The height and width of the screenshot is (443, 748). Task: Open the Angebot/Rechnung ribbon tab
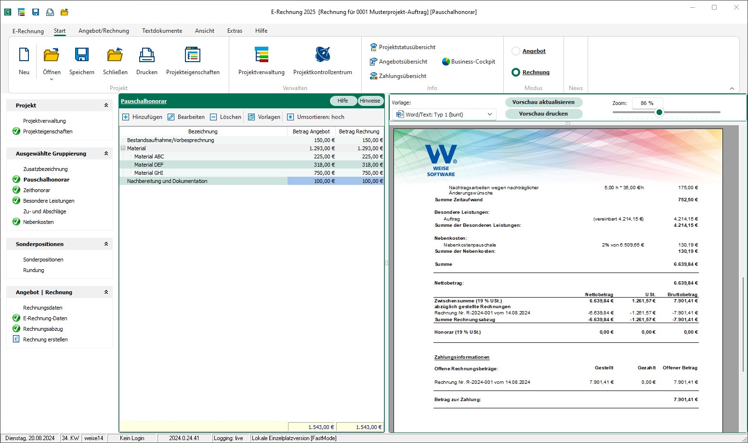click(104, 31)
